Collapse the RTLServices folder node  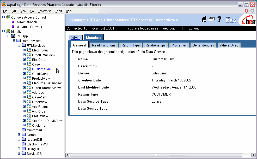coord(19,45)
